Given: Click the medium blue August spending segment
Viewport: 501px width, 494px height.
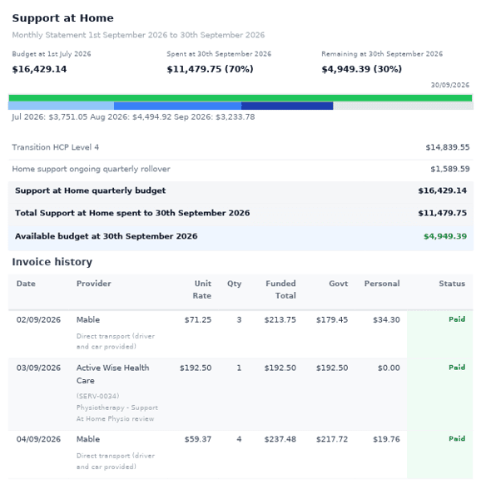Looking at the screenshot, I should [177, 106].
